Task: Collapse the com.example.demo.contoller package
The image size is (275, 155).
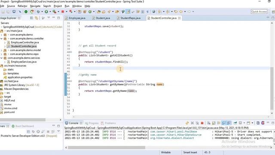Action: point(2,39)
